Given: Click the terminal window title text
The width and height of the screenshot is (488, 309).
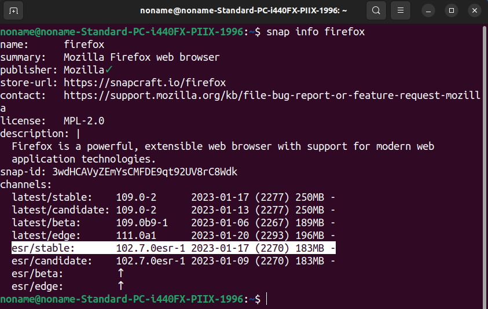Looking at the screenshot, I should 244,10.
